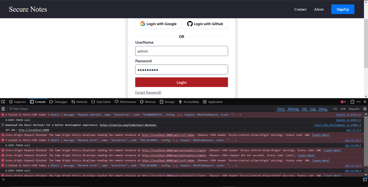The width and height of the screenshot is (368, 187).
Task: Open the DevTools three-dot customize menu
Action: pyautogui.click(x=358, y=102)
